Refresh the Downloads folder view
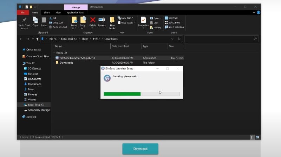Viewport: 281px width, 157px height. (179, 39)
